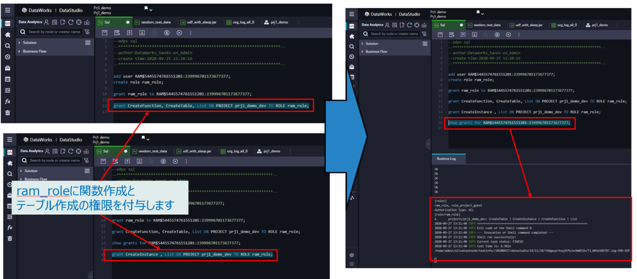Viewport: 637px width, 279px height.
Task: Click highlighted grant CreateFunction line in top-left editor
Action: (211, 106)
